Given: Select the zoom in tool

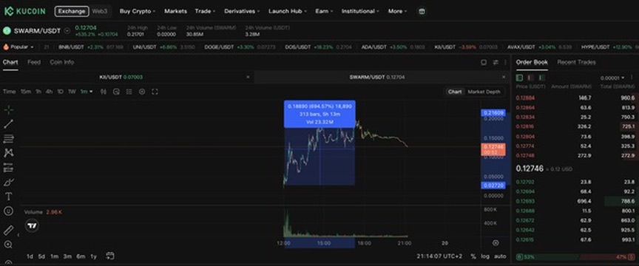Looking at the screenshot, I should [9, 245].
